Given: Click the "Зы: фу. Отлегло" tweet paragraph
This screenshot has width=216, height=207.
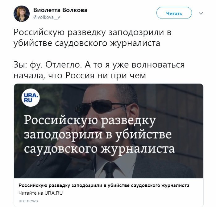Looking at the screenshot, I should click(99, 70).
